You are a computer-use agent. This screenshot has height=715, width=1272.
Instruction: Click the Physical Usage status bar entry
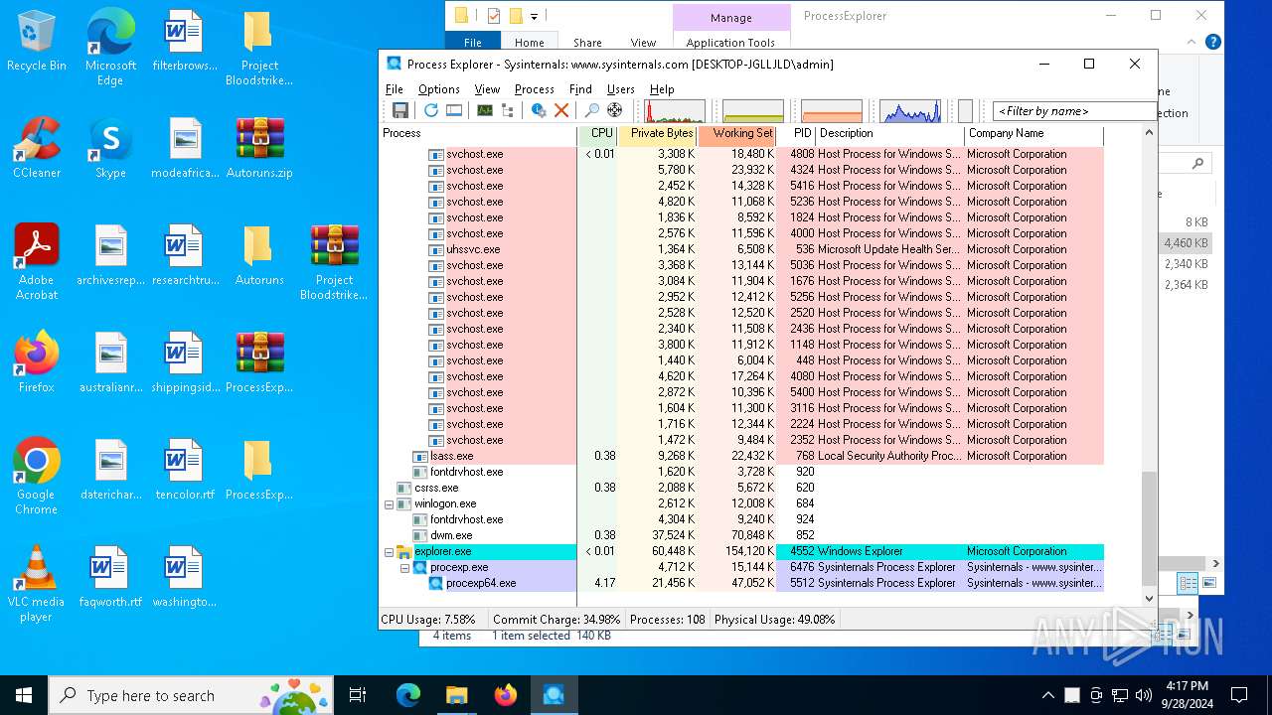click(775, 619)
